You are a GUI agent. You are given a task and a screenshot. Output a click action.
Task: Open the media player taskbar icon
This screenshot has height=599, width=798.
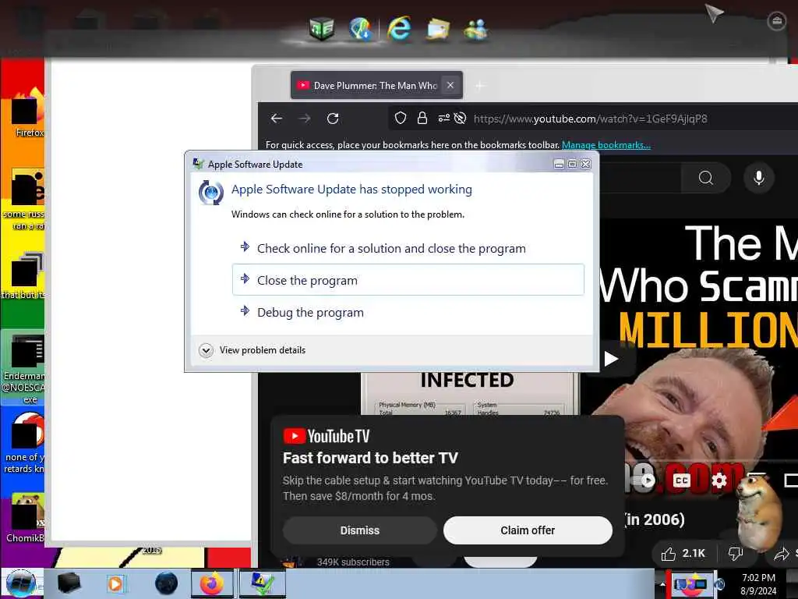pos(115,583)
